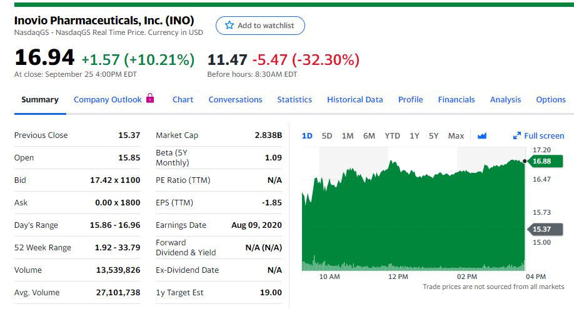574x309 pixels.
Task: Open the Statistics tab
Action: (295, 100)
